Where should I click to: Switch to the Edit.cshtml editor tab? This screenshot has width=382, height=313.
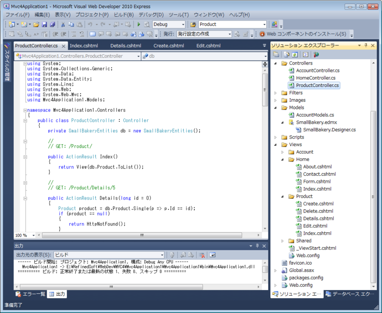click(x=208, y=45)
